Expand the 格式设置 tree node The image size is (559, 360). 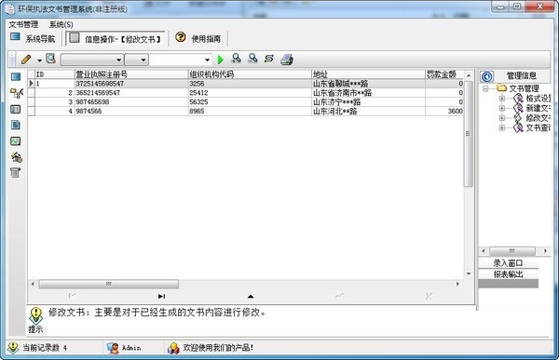pyautogui.click(x=502, y=99)
